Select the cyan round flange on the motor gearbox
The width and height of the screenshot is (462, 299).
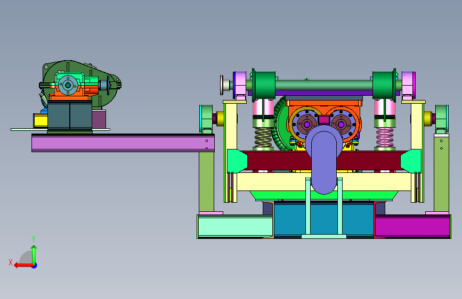[x=68, y=85]
